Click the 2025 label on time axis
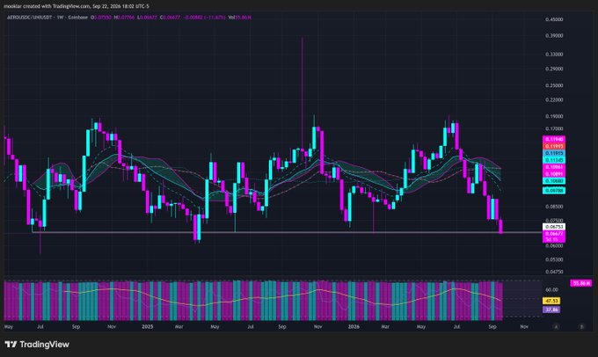The image size is (598, 357). point(147,327)
